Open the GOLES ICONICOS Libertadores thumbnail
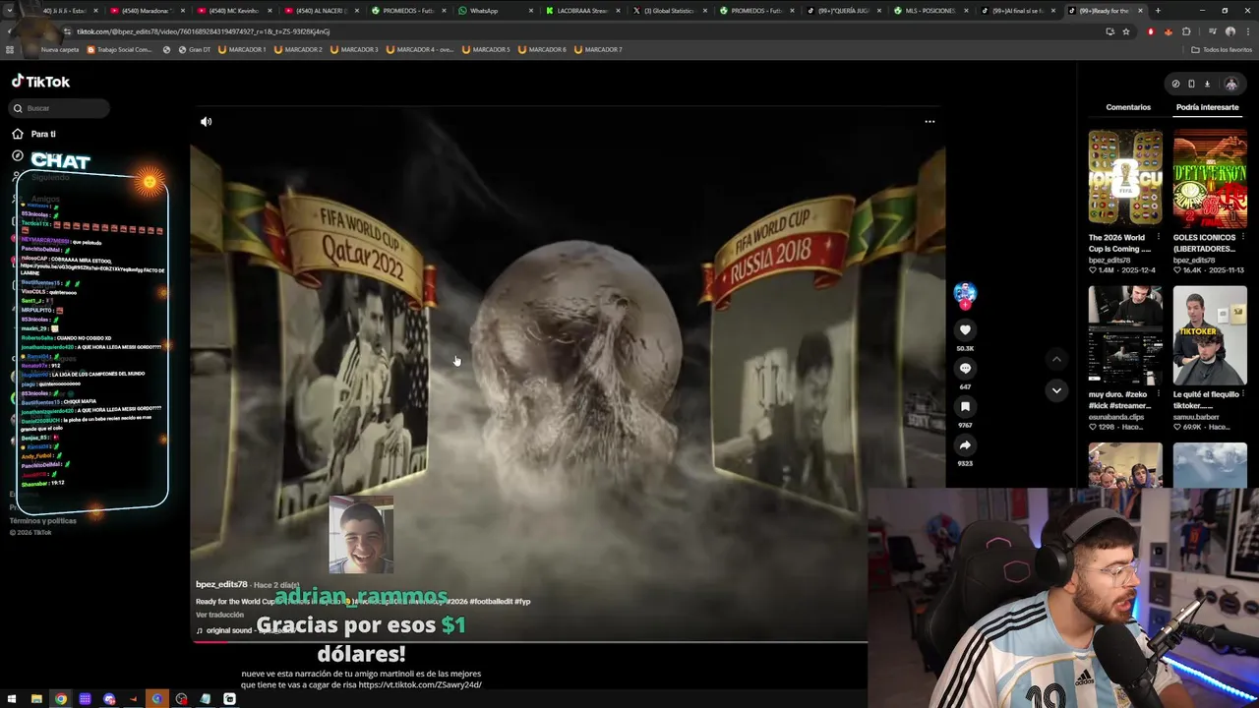The width and height of the screenshot is (1259, 708). pyautogui.click(x=1210, y=178)
